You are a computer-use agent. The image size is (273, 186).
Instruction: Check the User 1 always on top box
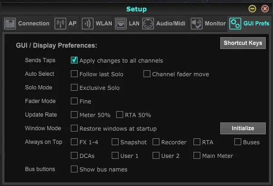tap(115, 156)
